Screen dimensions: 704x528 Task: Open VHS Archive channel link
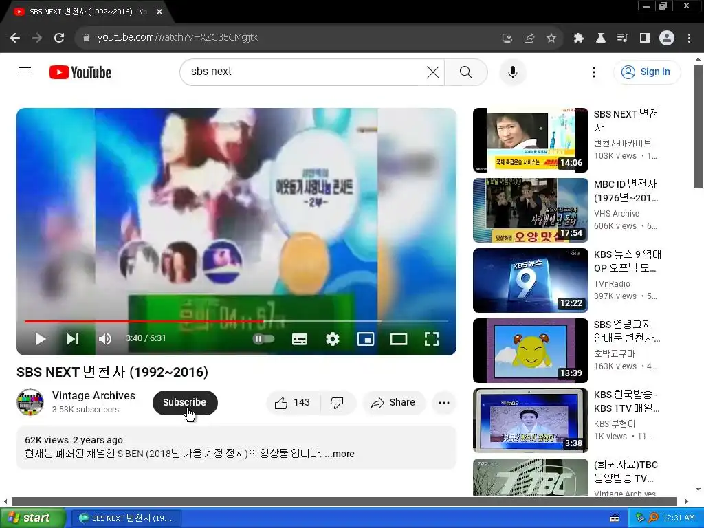coord(617,214)
